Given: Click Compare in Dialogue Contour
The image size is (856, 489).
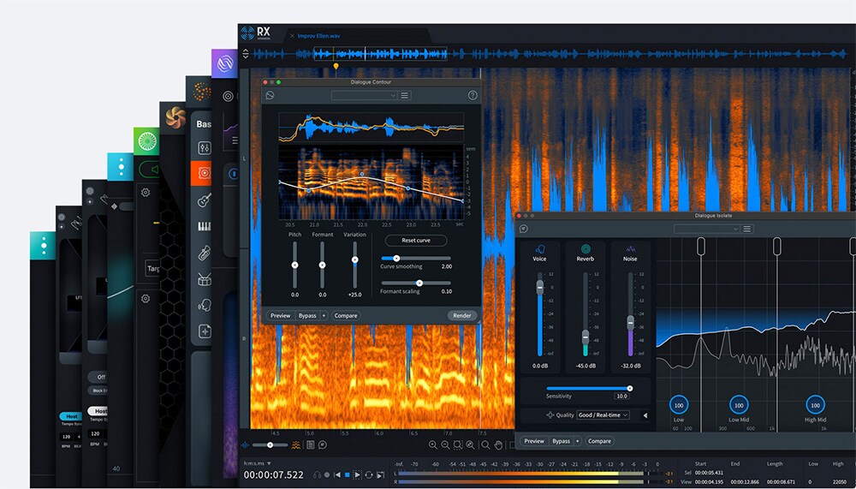Looking at the screenshot, I should [x=346, y=315].
